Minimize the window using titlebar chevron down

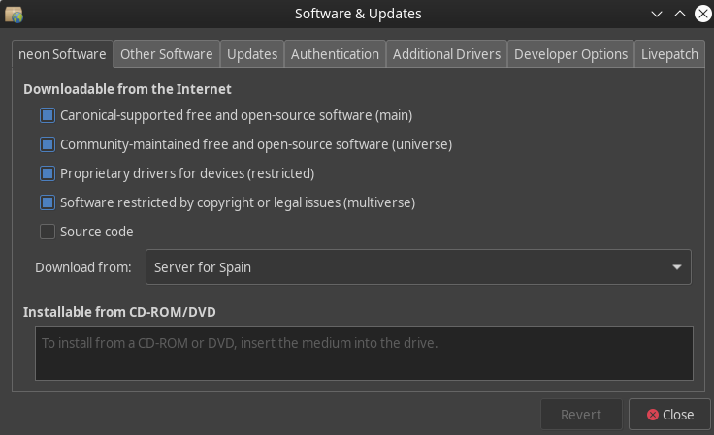657,14
